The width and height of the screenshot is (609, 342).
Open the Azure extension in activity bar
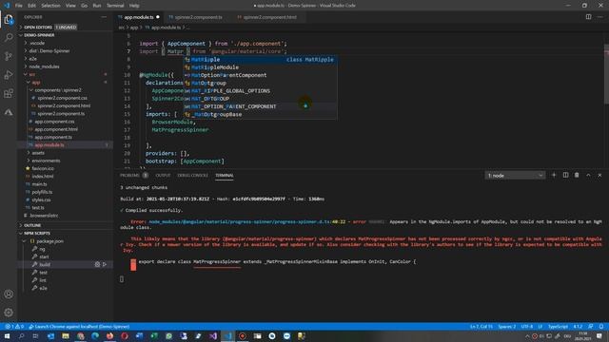pos(9,112)
